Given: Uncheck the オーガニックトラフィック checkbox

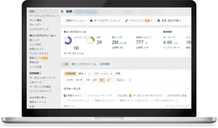Looking at the screenshot, I should point(130,95).
